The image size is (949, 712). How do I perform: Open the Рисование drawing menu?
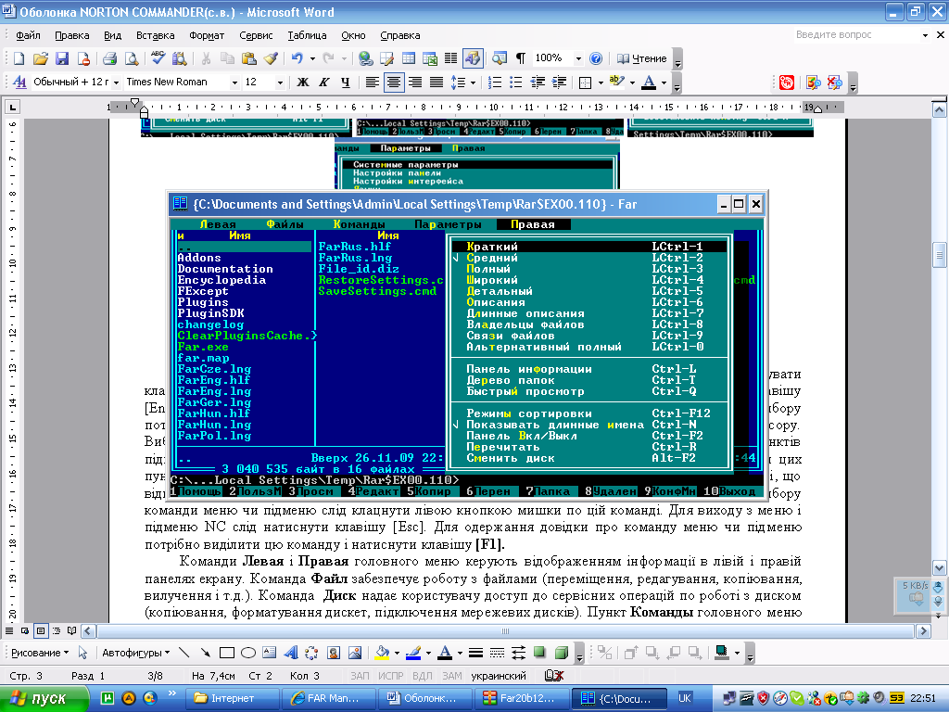[x=40, y=653]
